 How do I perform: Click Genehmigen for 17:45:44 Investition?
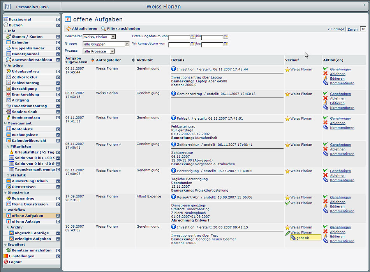pos(340,69)
